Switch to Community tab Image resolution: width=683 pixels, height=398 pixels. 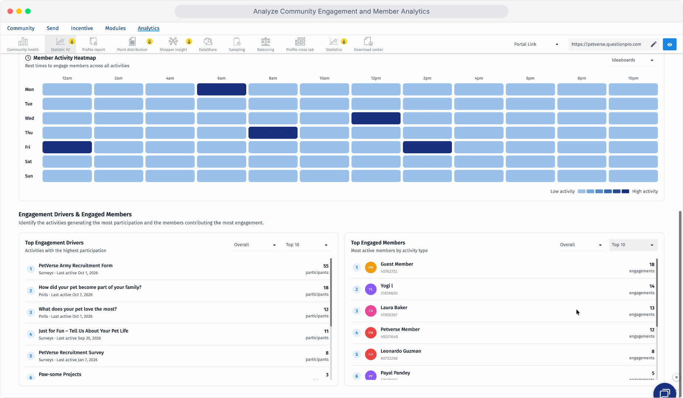(21, 28)
